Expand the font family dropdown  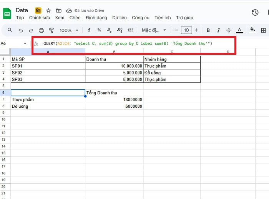pyautogui.click(x=154, y=30)
